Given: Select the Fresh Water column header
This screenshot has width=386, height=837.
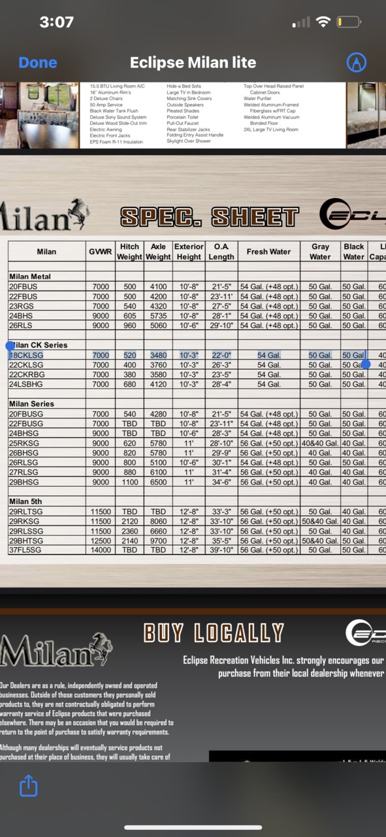Looking at the screenshot, I should pyautogui.click(x=269, y=251).
